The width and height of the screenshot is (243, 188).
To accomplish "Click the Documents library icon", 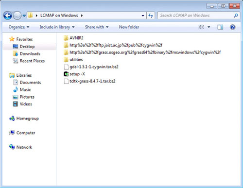I will pos(16,82).
